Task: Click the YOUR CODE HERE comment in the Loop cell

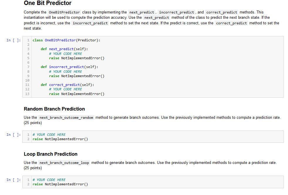Action: (48, 179)
